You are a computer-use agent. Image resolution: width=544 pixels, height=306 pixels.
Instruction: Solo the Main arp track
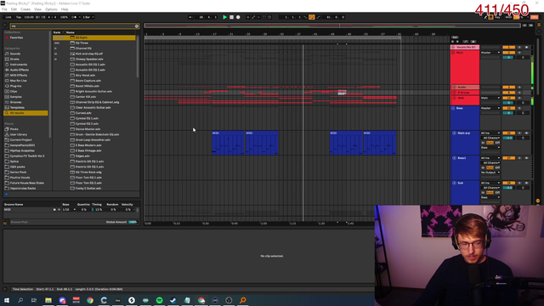click(x=519, y=133)
